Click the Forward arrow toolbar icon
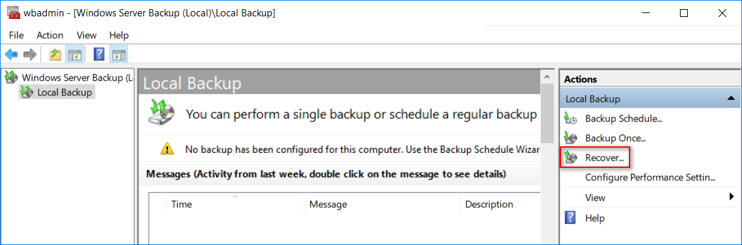 [x=30, y=55]
